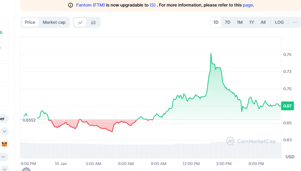Click the 9:00 PM time axis label
This screenshot has height=171, width=301.
(x=28, y=164)
